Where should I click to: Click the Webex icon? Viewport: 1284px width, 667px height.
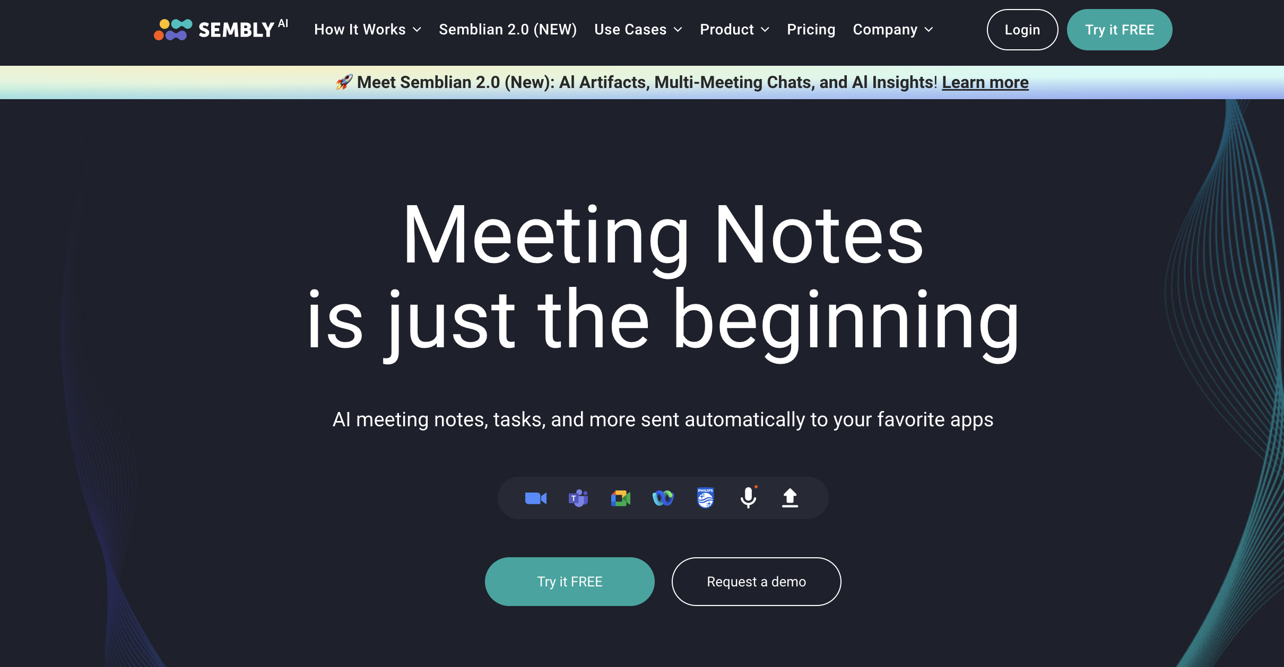(x=663, y=498)
